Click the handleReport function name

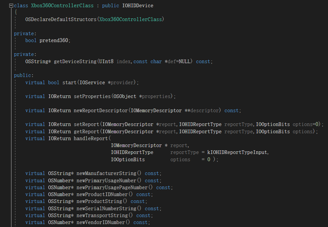click(90, 139)
